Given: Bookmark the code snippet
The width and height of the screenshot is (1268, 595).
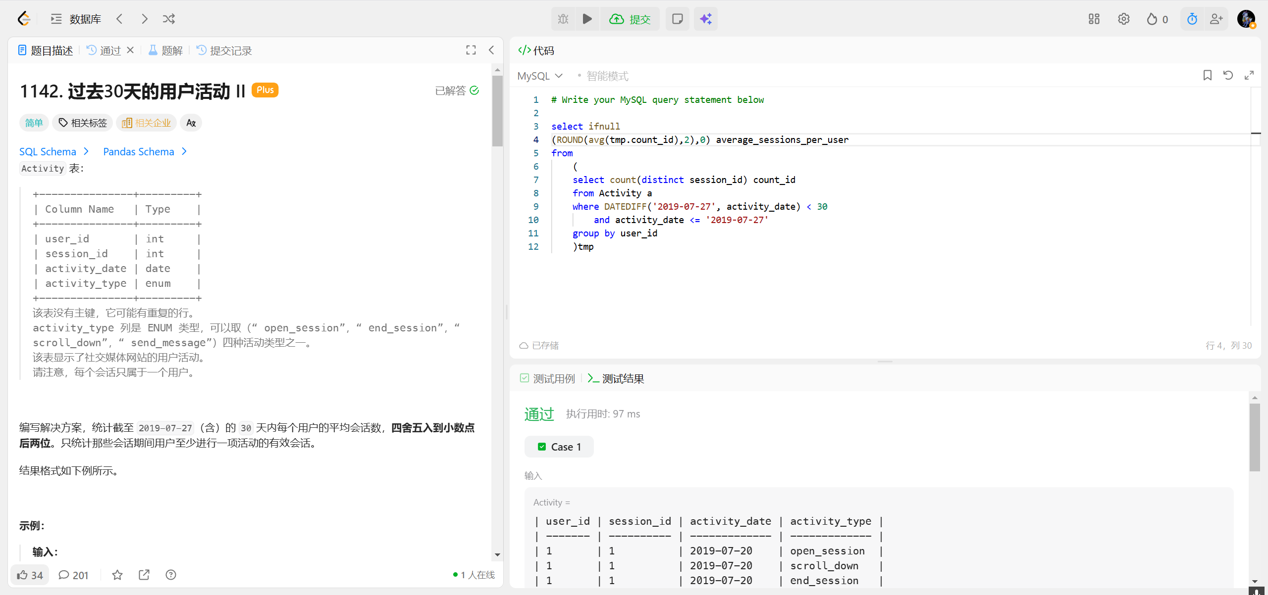Looking at the screenshot, I should [x=1207, y=75].
